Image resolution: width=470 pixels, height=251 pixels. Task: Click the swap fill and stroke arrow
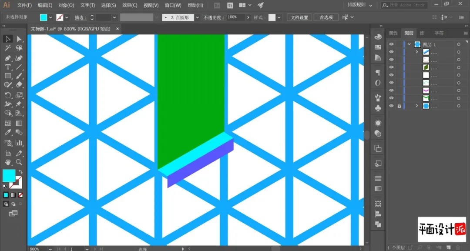20,172
